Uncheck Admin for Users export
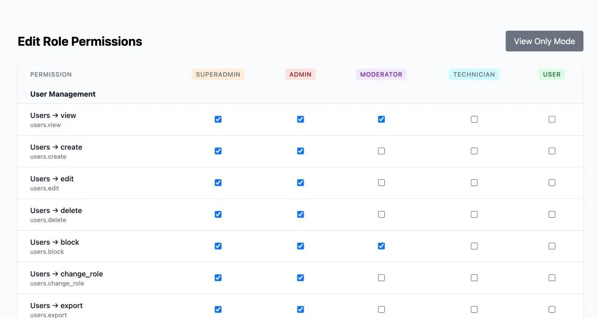 301,309
